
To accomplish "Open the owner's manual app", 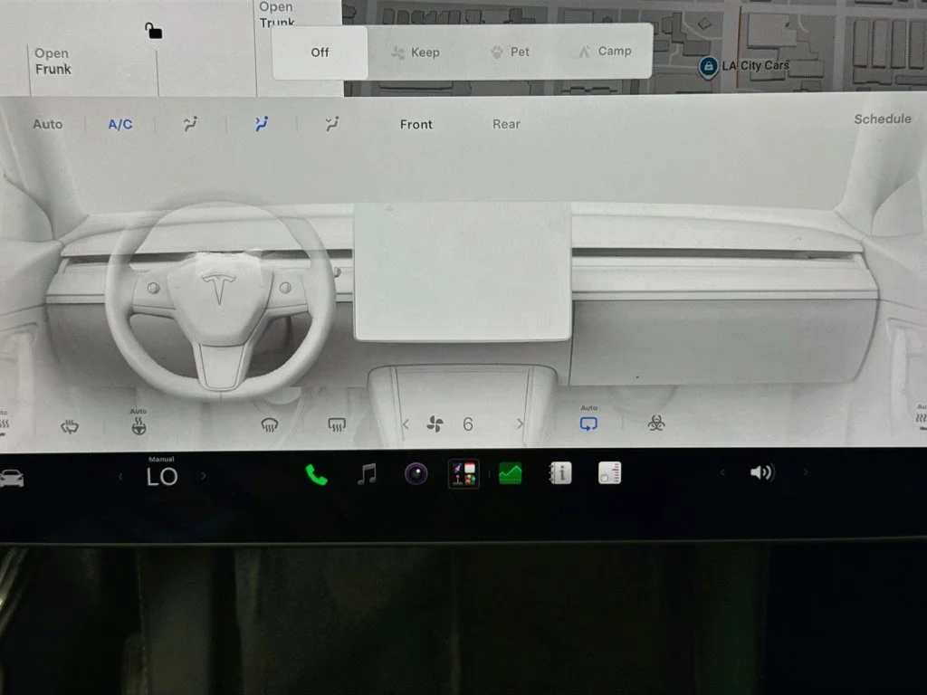I will click(x=559, y=472).
